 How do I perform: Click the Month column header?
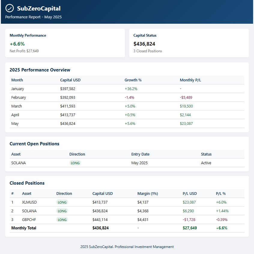[17, 80]
